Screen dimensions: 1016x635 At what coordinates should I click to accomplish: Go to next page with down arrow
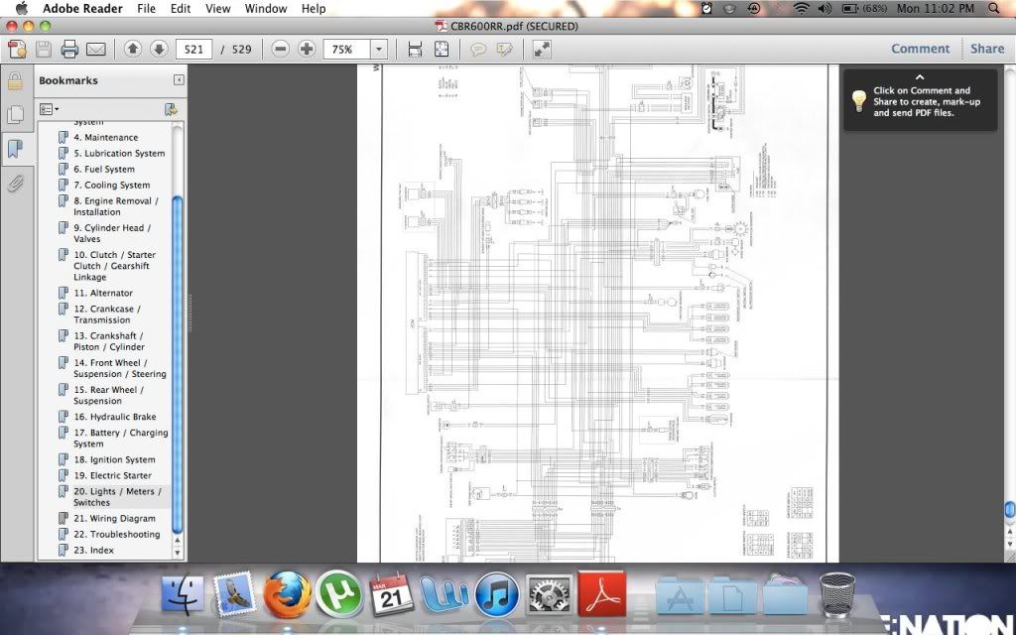click(x=159, y=49)
